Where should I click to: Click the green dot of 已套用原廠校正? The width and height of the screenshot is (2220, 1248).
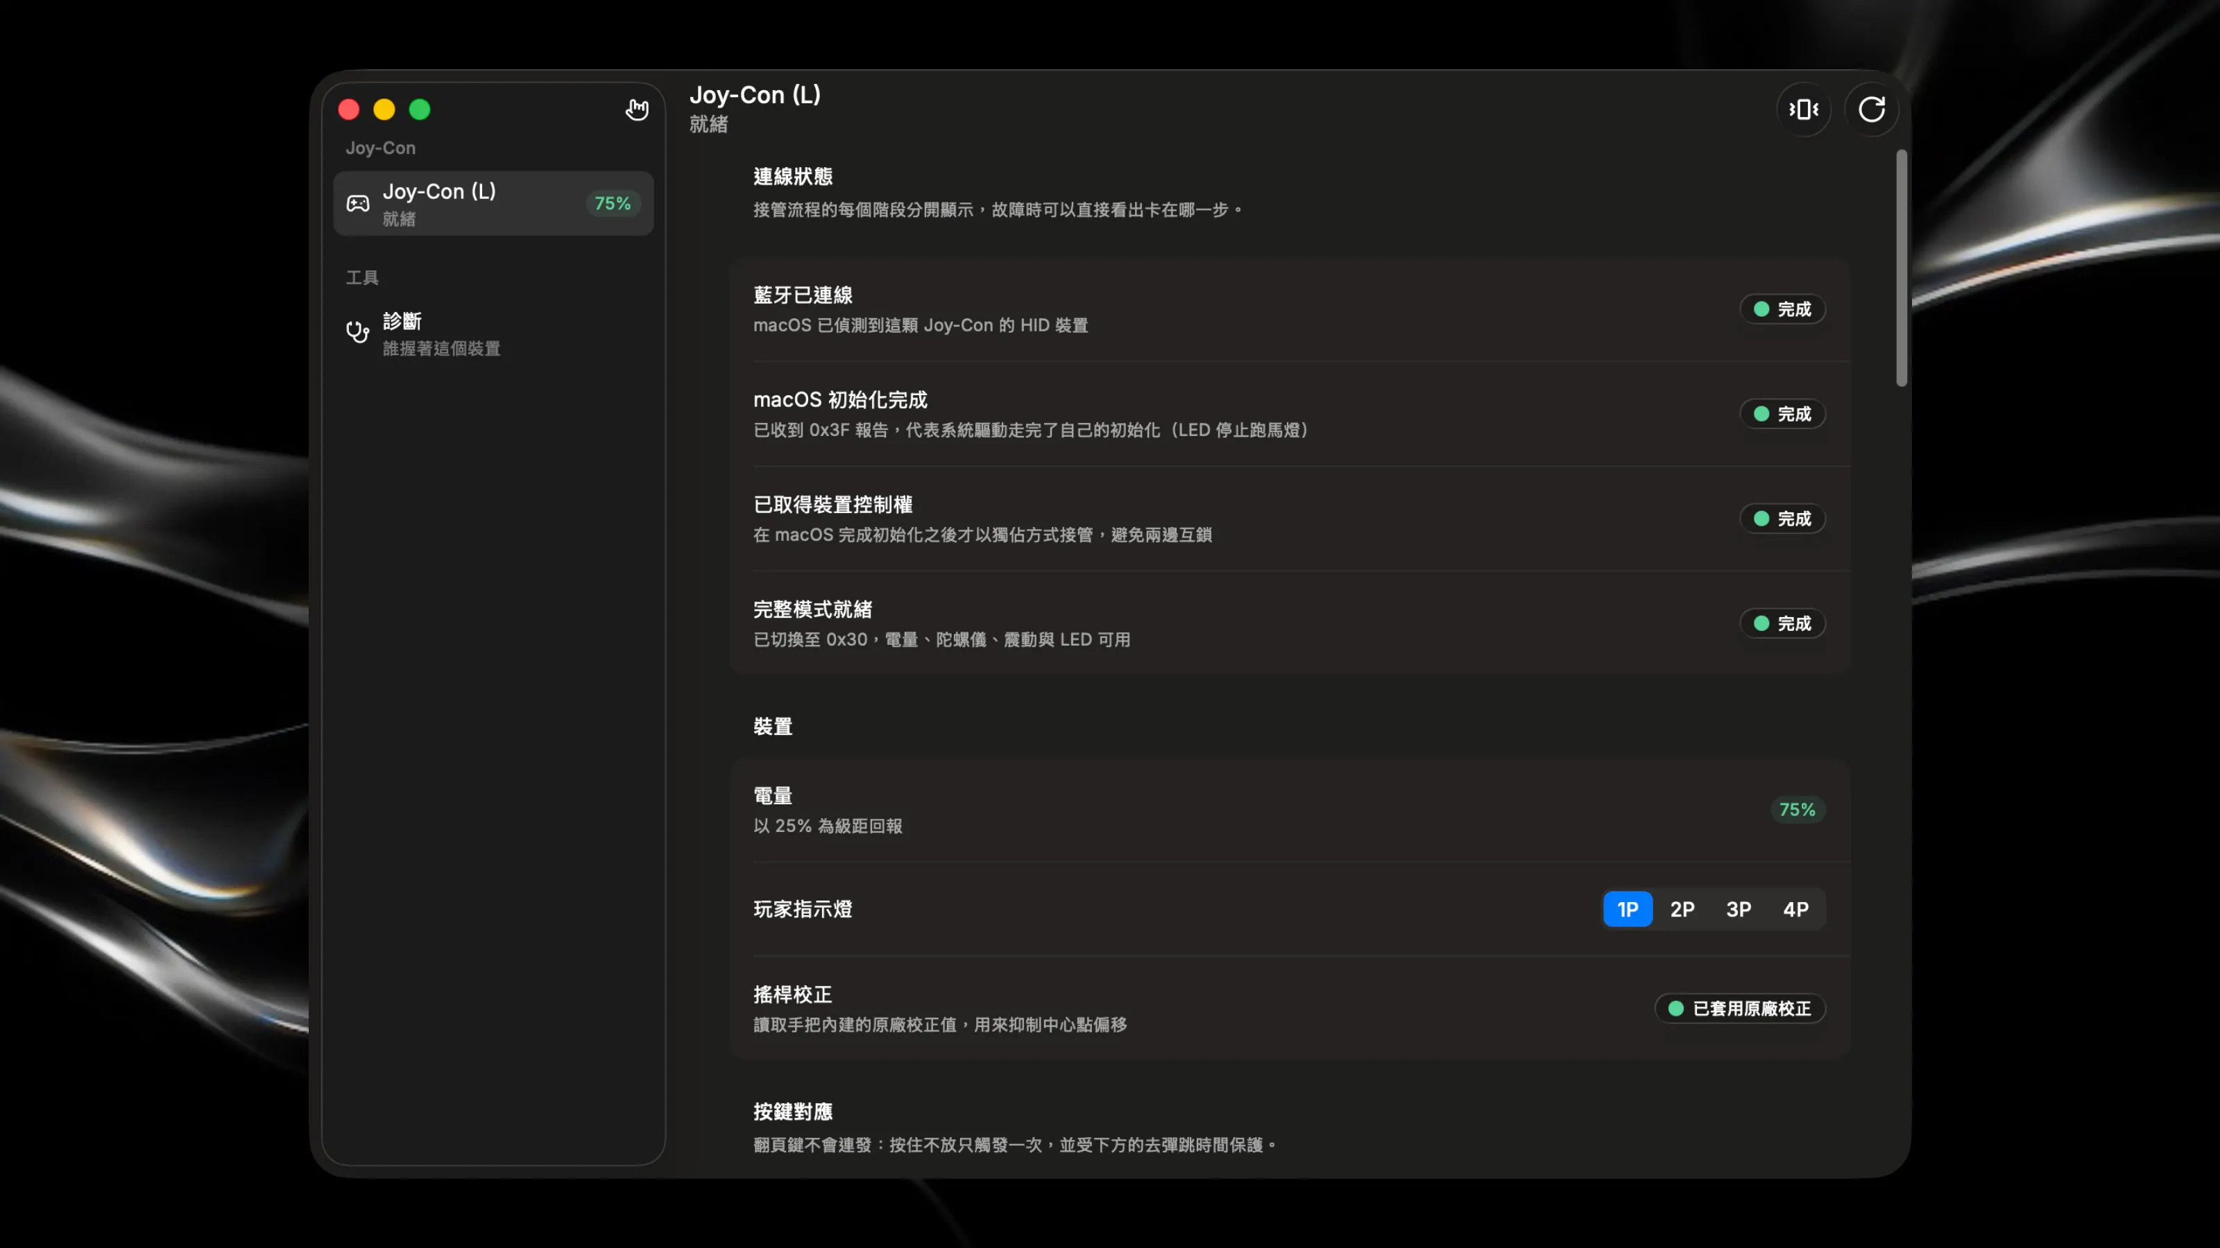[1675, 1009]
